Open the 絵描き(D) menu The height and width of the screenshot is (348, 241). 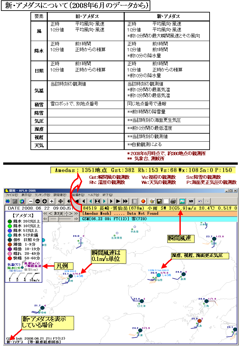78,195
